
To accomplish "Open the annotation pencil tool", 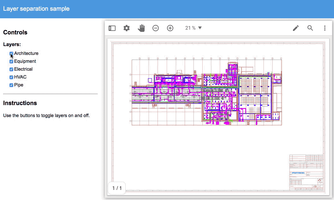I will tap(296, 28).
